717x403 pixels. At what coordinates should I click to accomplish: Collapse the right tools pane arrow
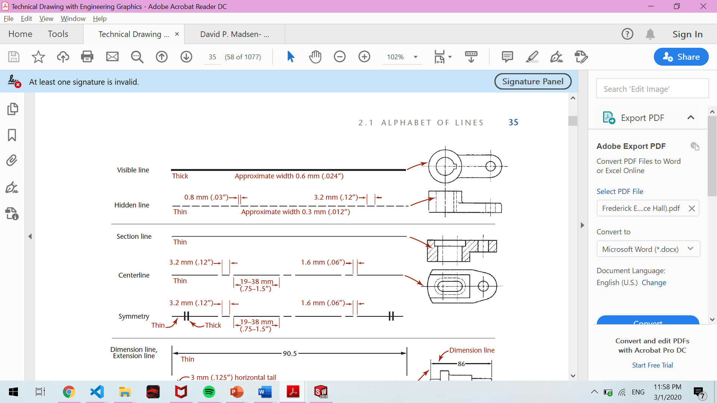tap(582, 225)
